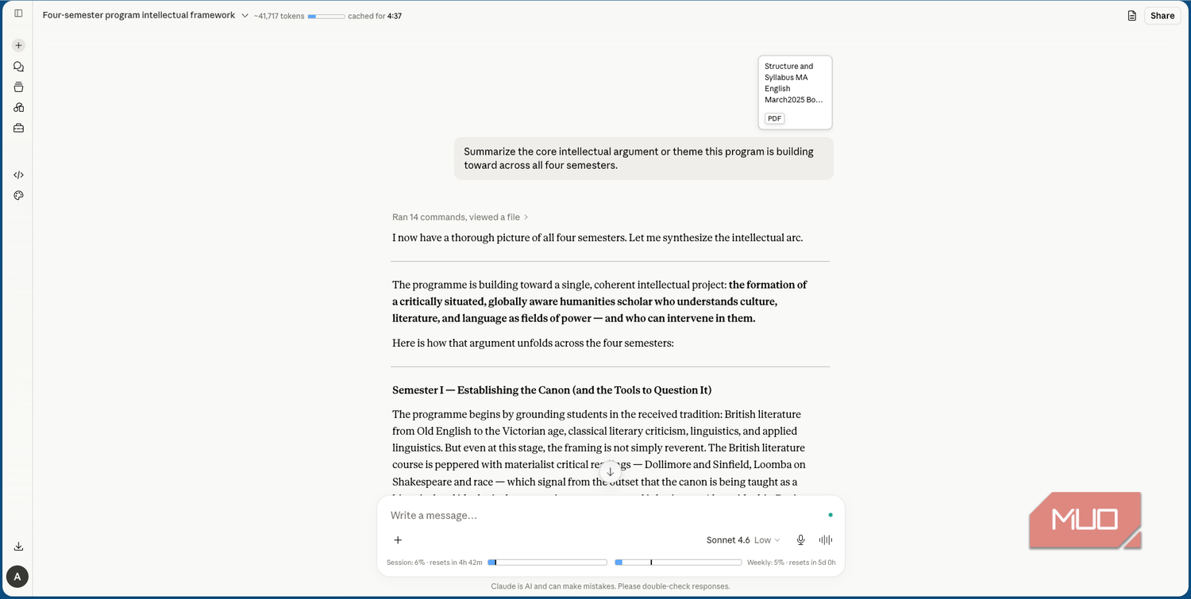This screenshot has width=1191, height=599.
Task: Jump to bottom with down-arrow button
Action: (610, 471)
